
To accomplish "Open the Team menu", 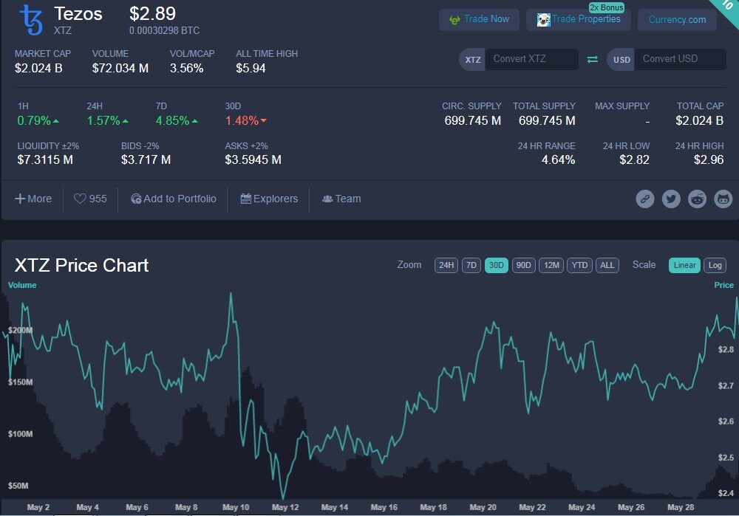I will coord(341,199).
